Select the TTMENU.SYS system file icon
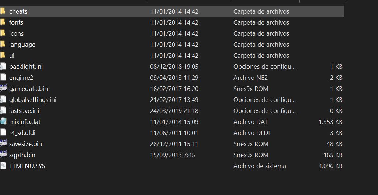 3,166
